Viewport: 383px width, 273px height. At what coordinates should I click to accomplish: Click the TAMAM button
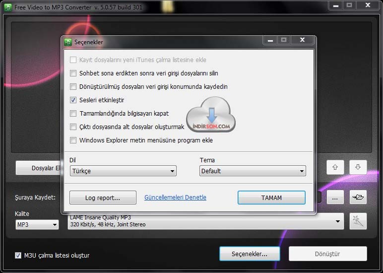[x=271, y=198]
